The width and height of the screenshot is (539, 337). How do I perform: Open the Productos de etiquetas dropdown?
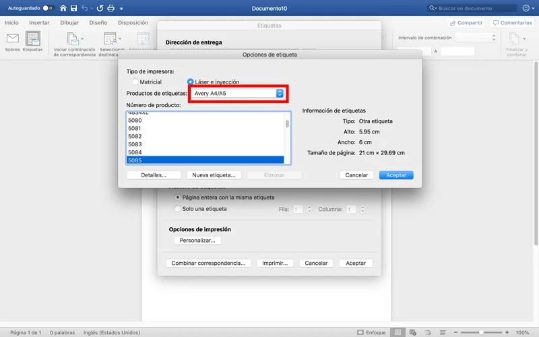[x=237, y=93]
